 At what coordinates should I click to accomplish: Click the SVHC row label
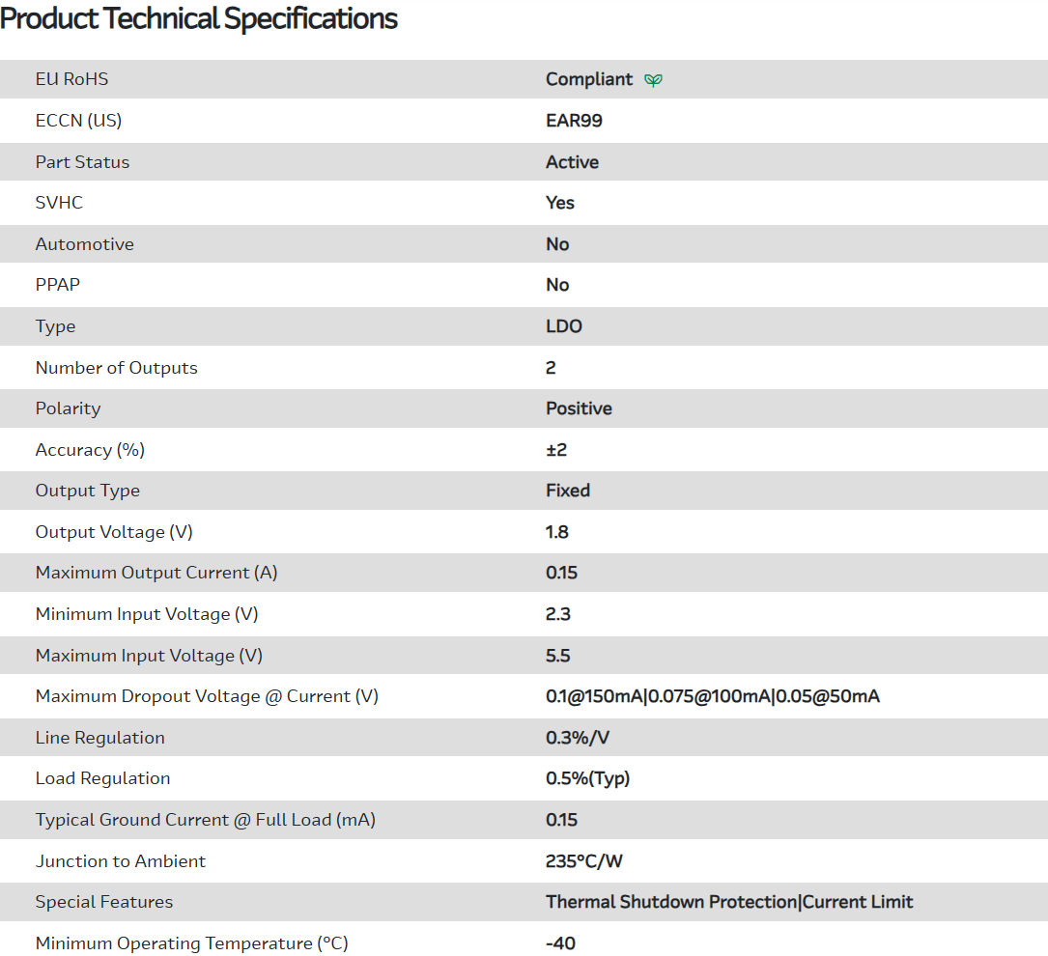click(x=59, y=203)
